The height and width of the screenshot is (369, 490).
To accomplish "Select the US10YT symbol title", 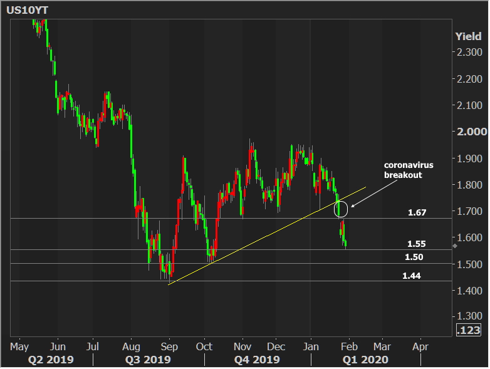I will tap(26, 10).
